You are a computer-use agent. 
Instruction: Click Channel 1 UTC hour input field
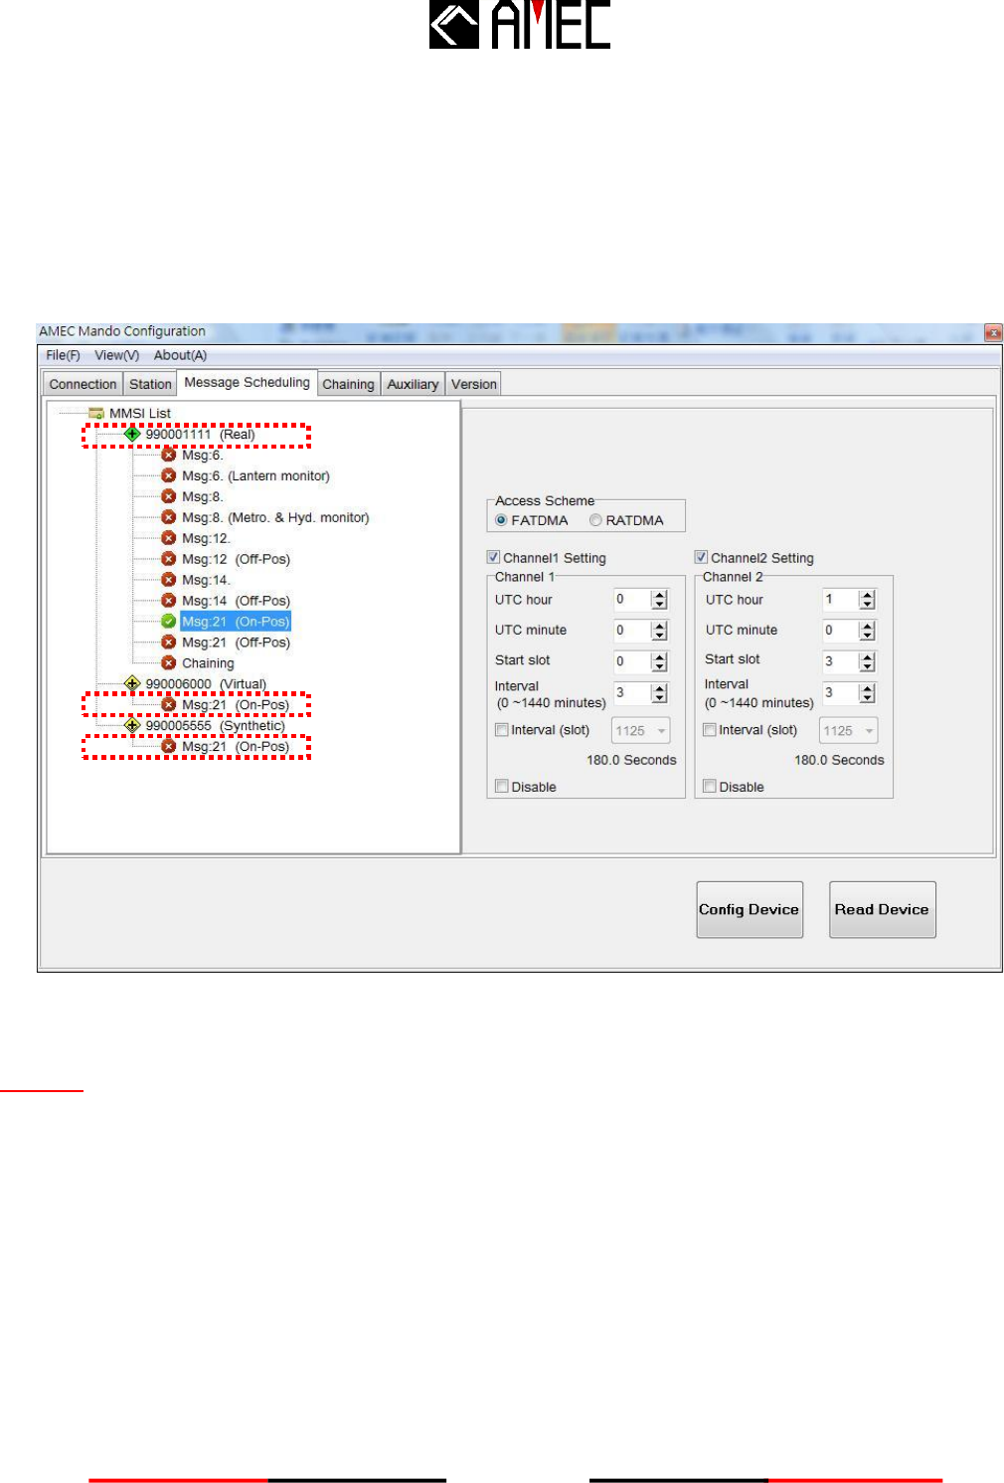tap(632, 600)
